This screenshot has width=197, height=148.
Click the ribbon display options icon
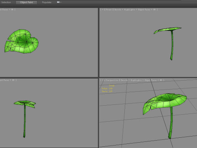[58, 2]
